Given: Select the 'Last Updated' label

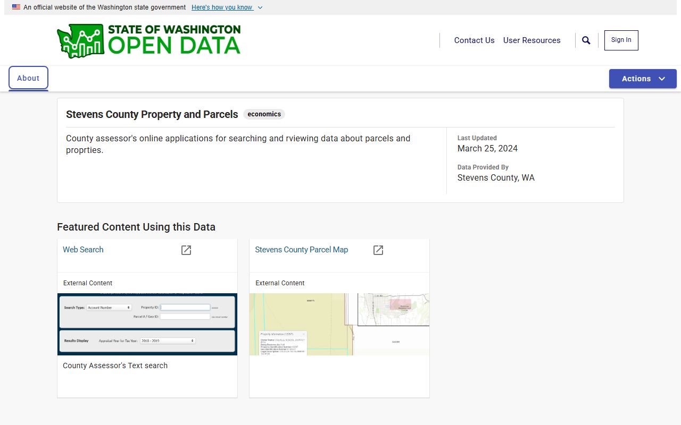Looking at the screenshot, I should point(477,138).
